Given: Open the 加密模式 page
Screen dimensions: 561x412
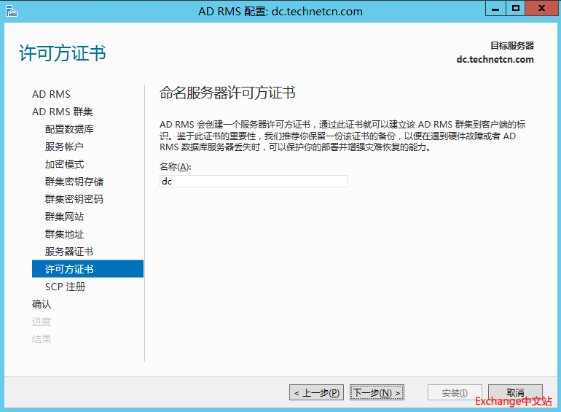Looking at the screenshot, I should [x=64, y=164].
